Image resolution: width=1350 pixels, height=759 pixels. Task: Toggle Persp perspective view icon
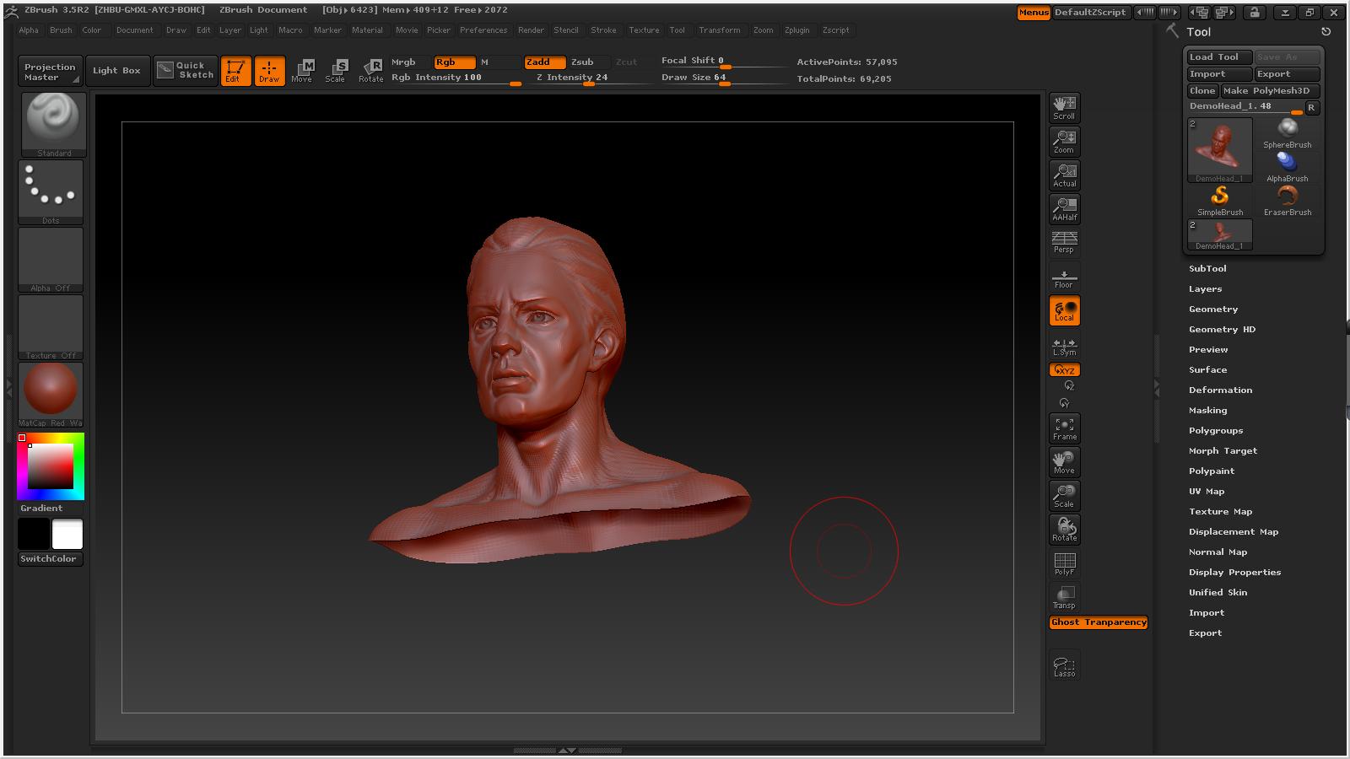point(1064,243)
